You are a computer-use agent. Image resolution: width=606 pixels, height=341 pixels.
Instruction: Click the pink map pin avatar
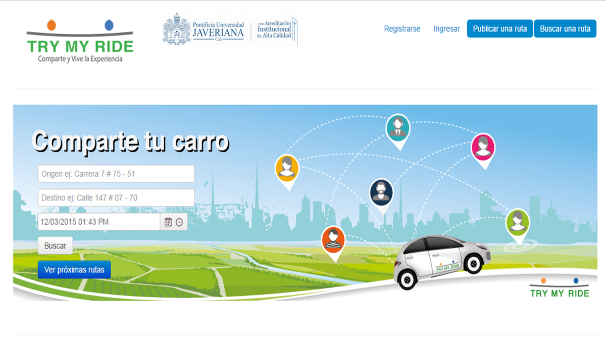pyautogui.click(x=483, y=151)
